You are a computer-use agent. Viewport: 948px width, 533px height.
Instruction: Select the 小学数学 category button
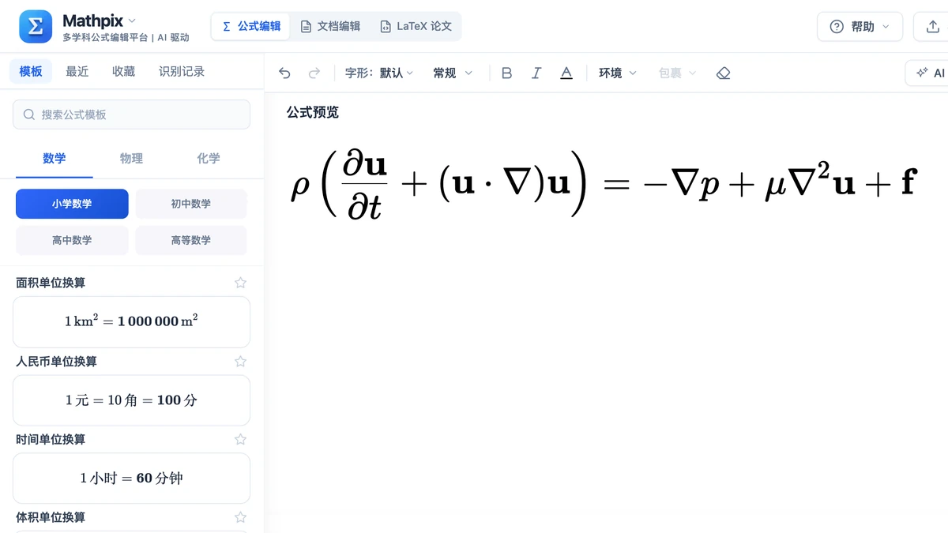72,204
